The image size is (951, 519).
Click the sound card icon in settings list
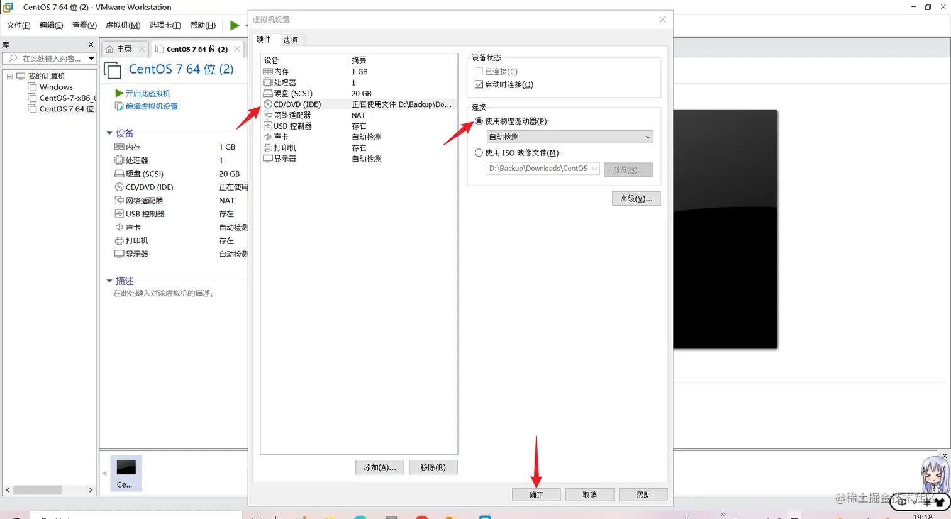pos(268,137)
